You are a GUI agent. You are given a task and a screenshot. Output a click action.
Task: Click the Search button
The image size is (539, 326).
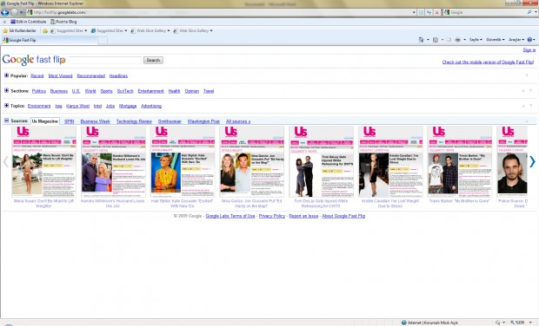(x=153, y=61)
